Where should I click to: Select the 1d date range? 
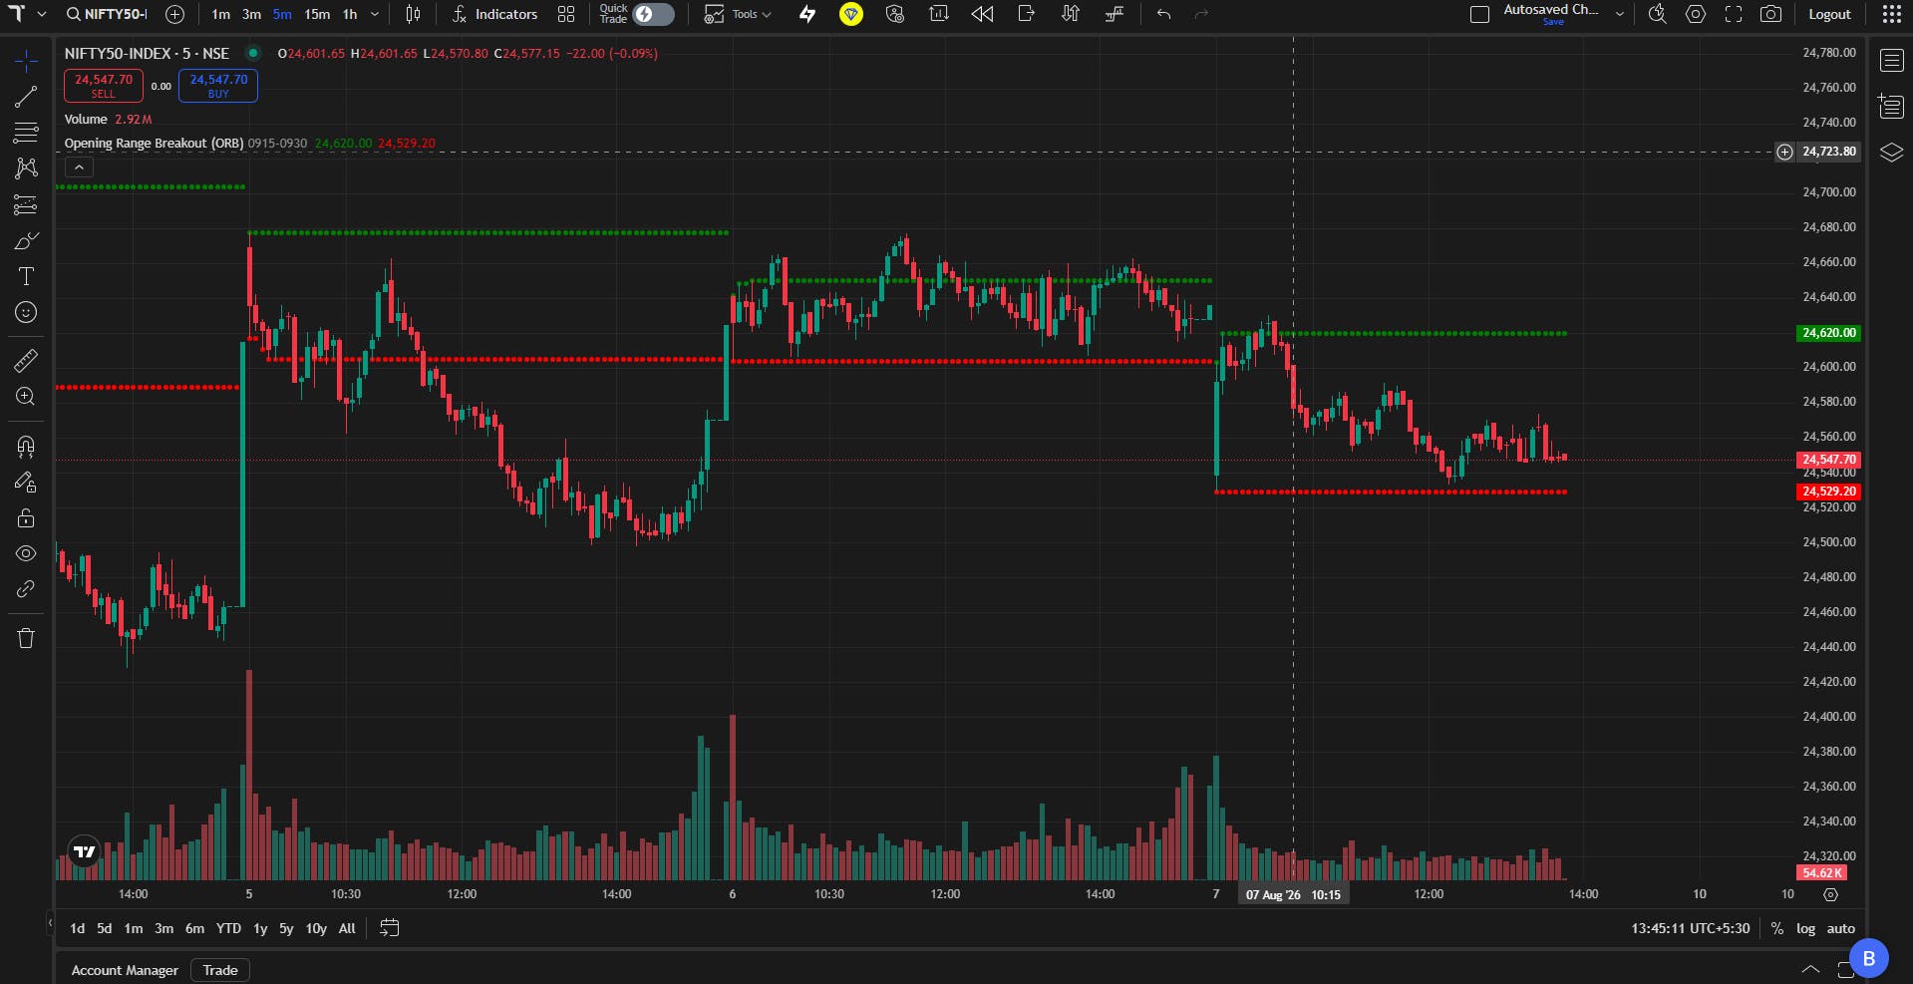(x=77, y=928)
